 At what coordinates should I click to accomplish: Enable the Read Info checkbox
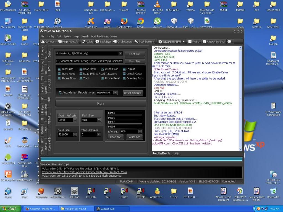pos(59,69)
